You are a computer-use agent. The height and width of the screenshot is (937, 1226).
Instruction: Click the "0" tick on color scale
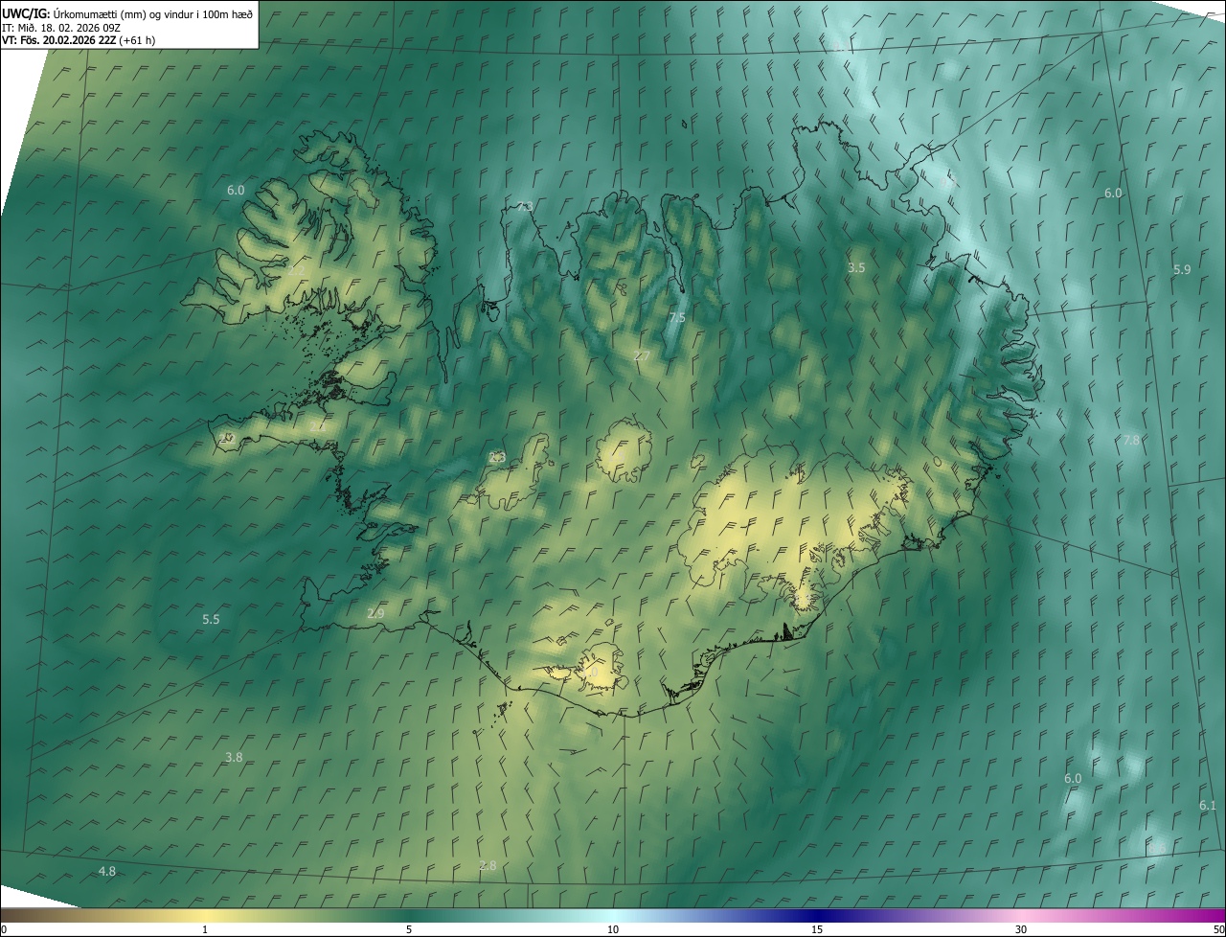tap(3, 929)
